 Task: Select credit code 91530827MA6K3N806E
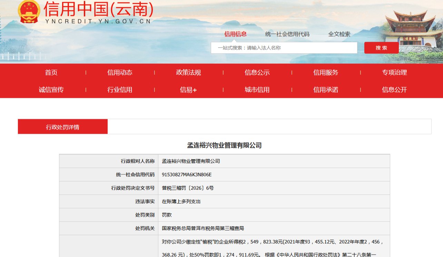pyautogui.click(x=187, y=175)
